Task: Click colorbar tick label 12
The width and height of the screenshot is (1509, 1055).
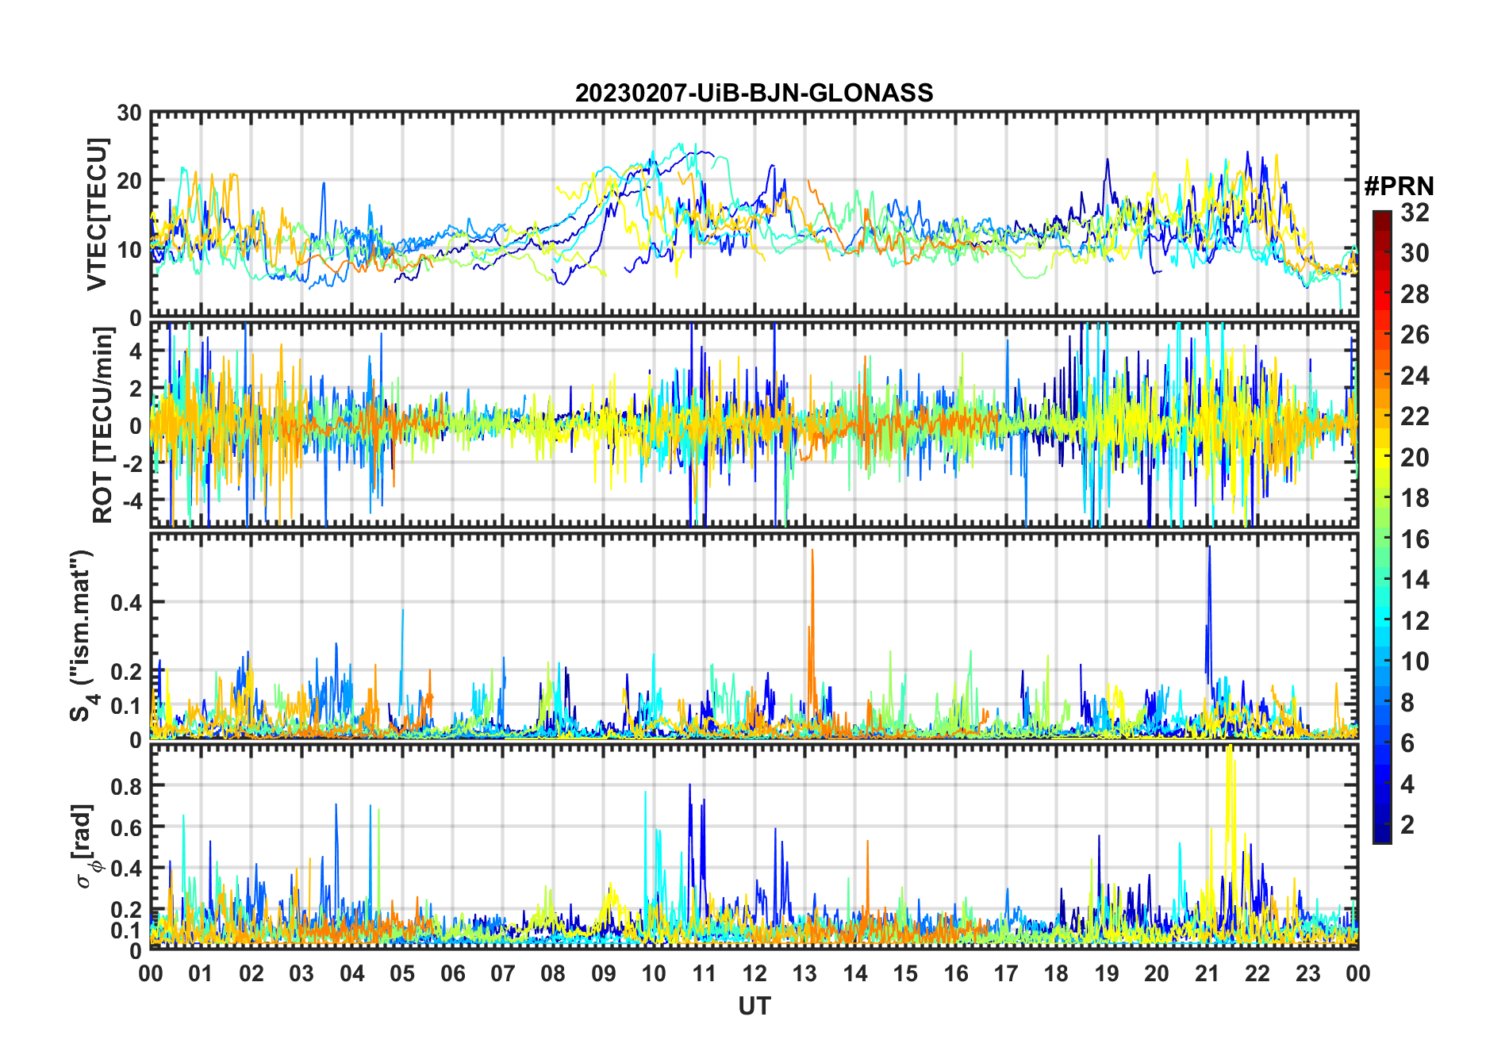Action: click(1415, 621)
